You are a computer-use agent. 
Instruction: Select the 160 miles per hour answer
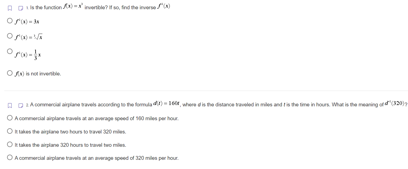(10, 117)
